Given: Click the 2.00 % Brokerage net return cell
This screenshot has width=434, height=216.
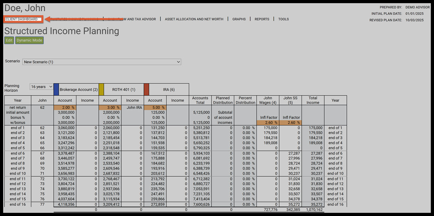Looking at the screenshot, I should click(x=65, y=108).
